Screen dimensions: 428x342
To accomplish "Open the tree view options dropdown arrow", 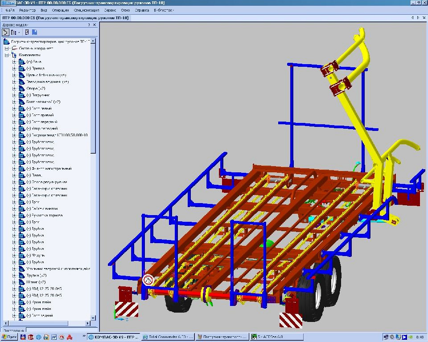I will pyautogui.click(x=19, y=32).
